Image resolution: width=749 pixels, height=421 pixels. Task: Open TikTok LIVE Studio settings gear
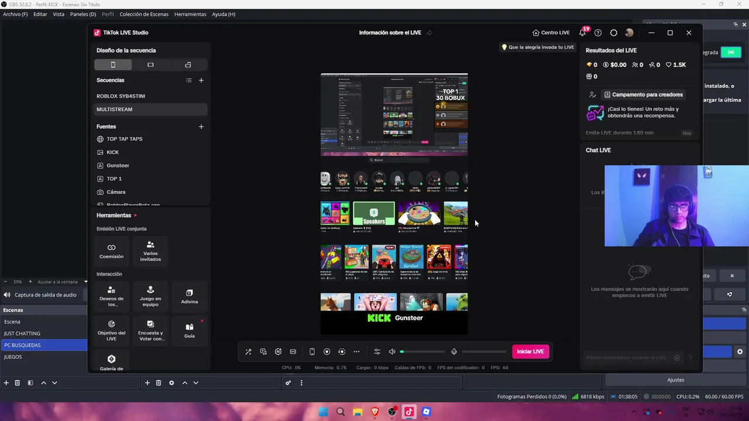[613, 33]
